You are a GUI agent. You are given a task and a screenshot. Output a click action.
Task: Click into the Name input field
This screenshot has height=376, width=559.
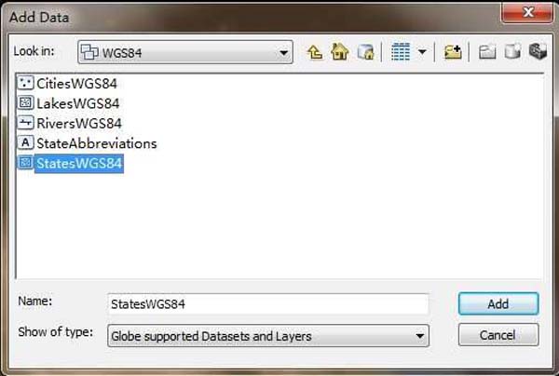click(x=268, y=304)
